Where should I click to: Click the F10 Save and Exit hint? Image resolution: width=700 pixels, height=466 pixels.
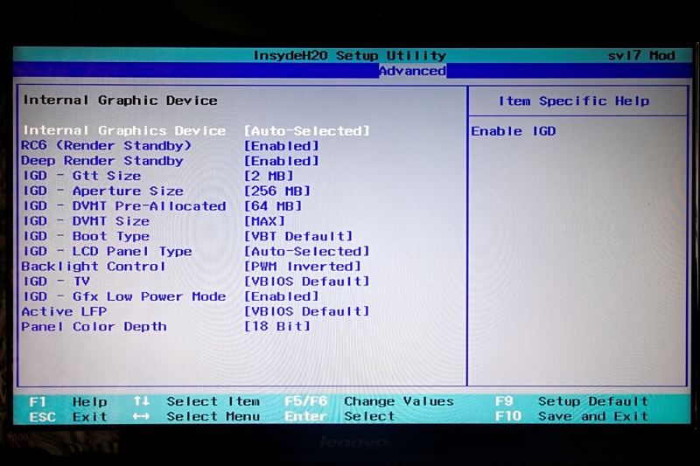click(571, 416)
